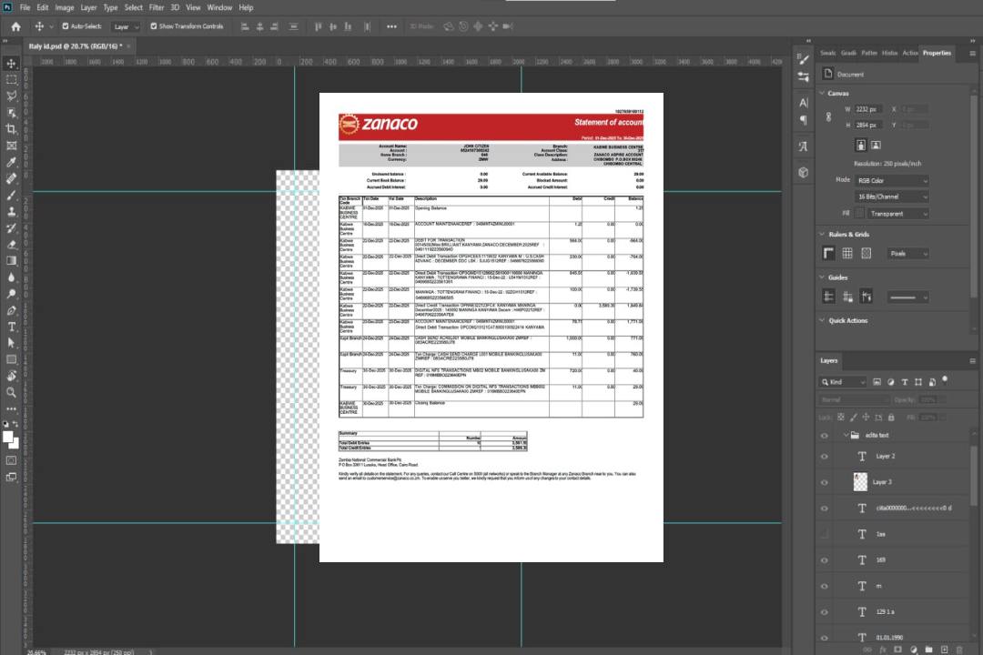Open the guide line style dropdown
Image resolution: width=983 pixels, height=655 pixels.
pyautogui.click(x=908, y=297)
